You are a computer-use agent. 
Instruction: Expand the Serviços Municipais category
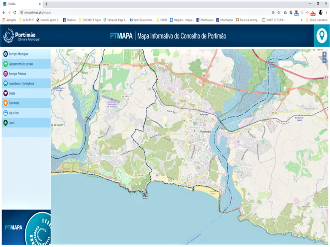click(x=19, y=54)
